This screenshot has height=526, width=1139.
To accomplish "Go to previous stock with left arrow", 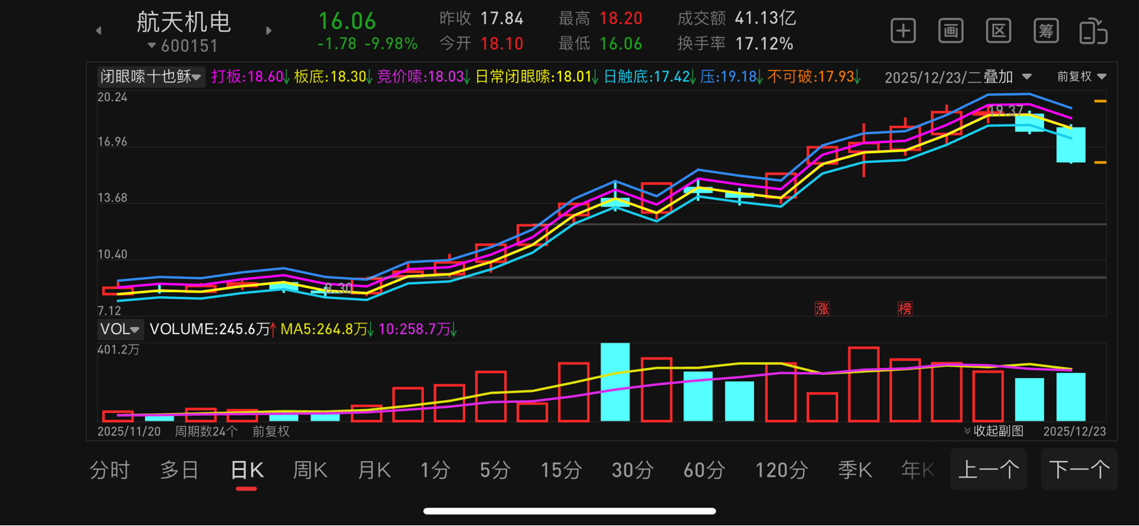I will pyautogui.click(x=99, y=31).
